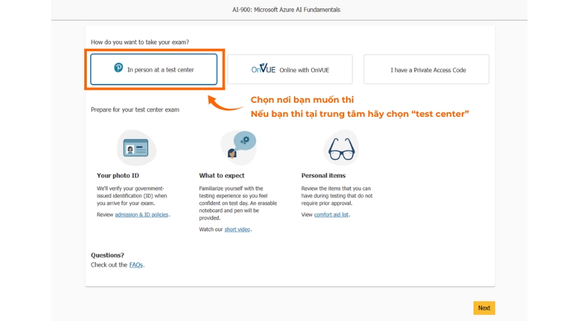
Task: Click the 'We'll verify your government-issued identification' paragraph
Action: [132, 196]
